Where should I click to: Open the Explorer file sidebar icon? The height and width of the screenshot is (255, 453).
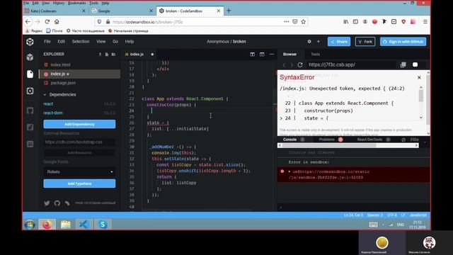tap(30, 74)
